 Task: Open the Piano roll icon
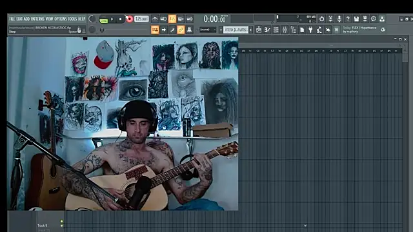(267, 30)
